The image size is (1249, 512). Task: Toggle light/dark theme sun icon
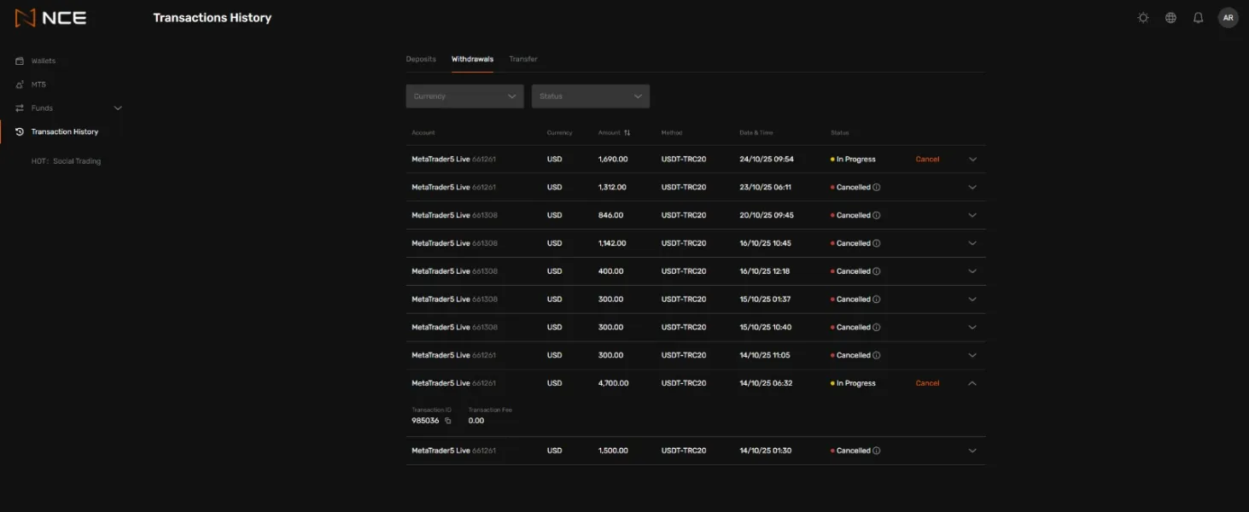tap(1143, 18)
